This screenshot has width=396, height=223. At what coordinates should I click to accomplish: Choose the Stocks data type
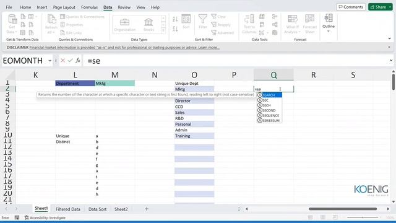[148, 25]
